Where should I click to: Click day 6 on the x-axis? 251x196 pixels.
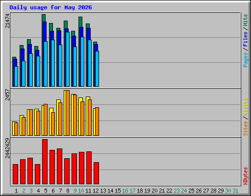point(53,191)
